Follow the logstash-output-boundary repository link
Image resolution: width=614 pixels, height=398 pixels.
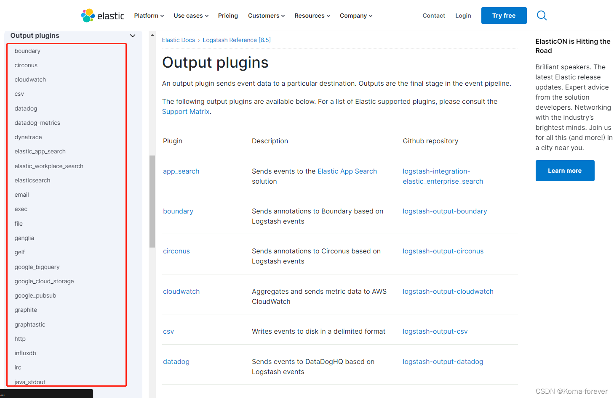point(445,211)
